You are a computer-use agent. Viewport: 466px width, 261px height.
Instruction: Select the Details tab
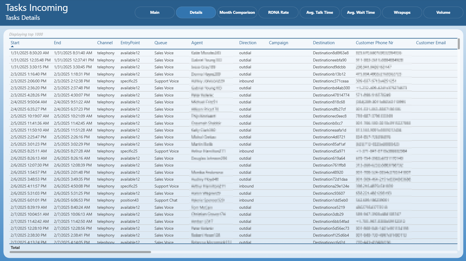(x=196, y=12)
